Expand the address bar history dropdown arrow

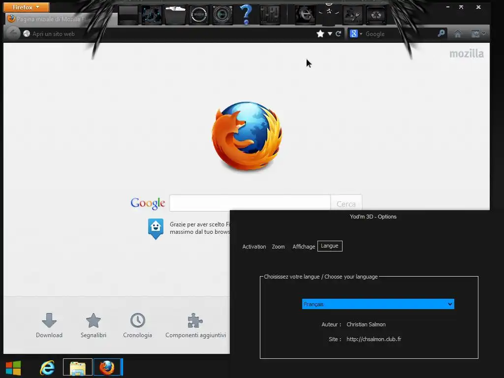click(x=330, y=34)
